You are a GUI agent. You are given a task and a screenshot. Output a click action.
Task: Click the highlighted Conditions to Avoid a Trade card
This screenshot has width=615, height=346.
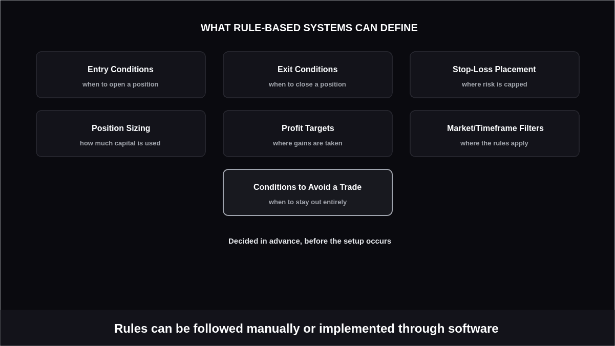coord(308,192)
